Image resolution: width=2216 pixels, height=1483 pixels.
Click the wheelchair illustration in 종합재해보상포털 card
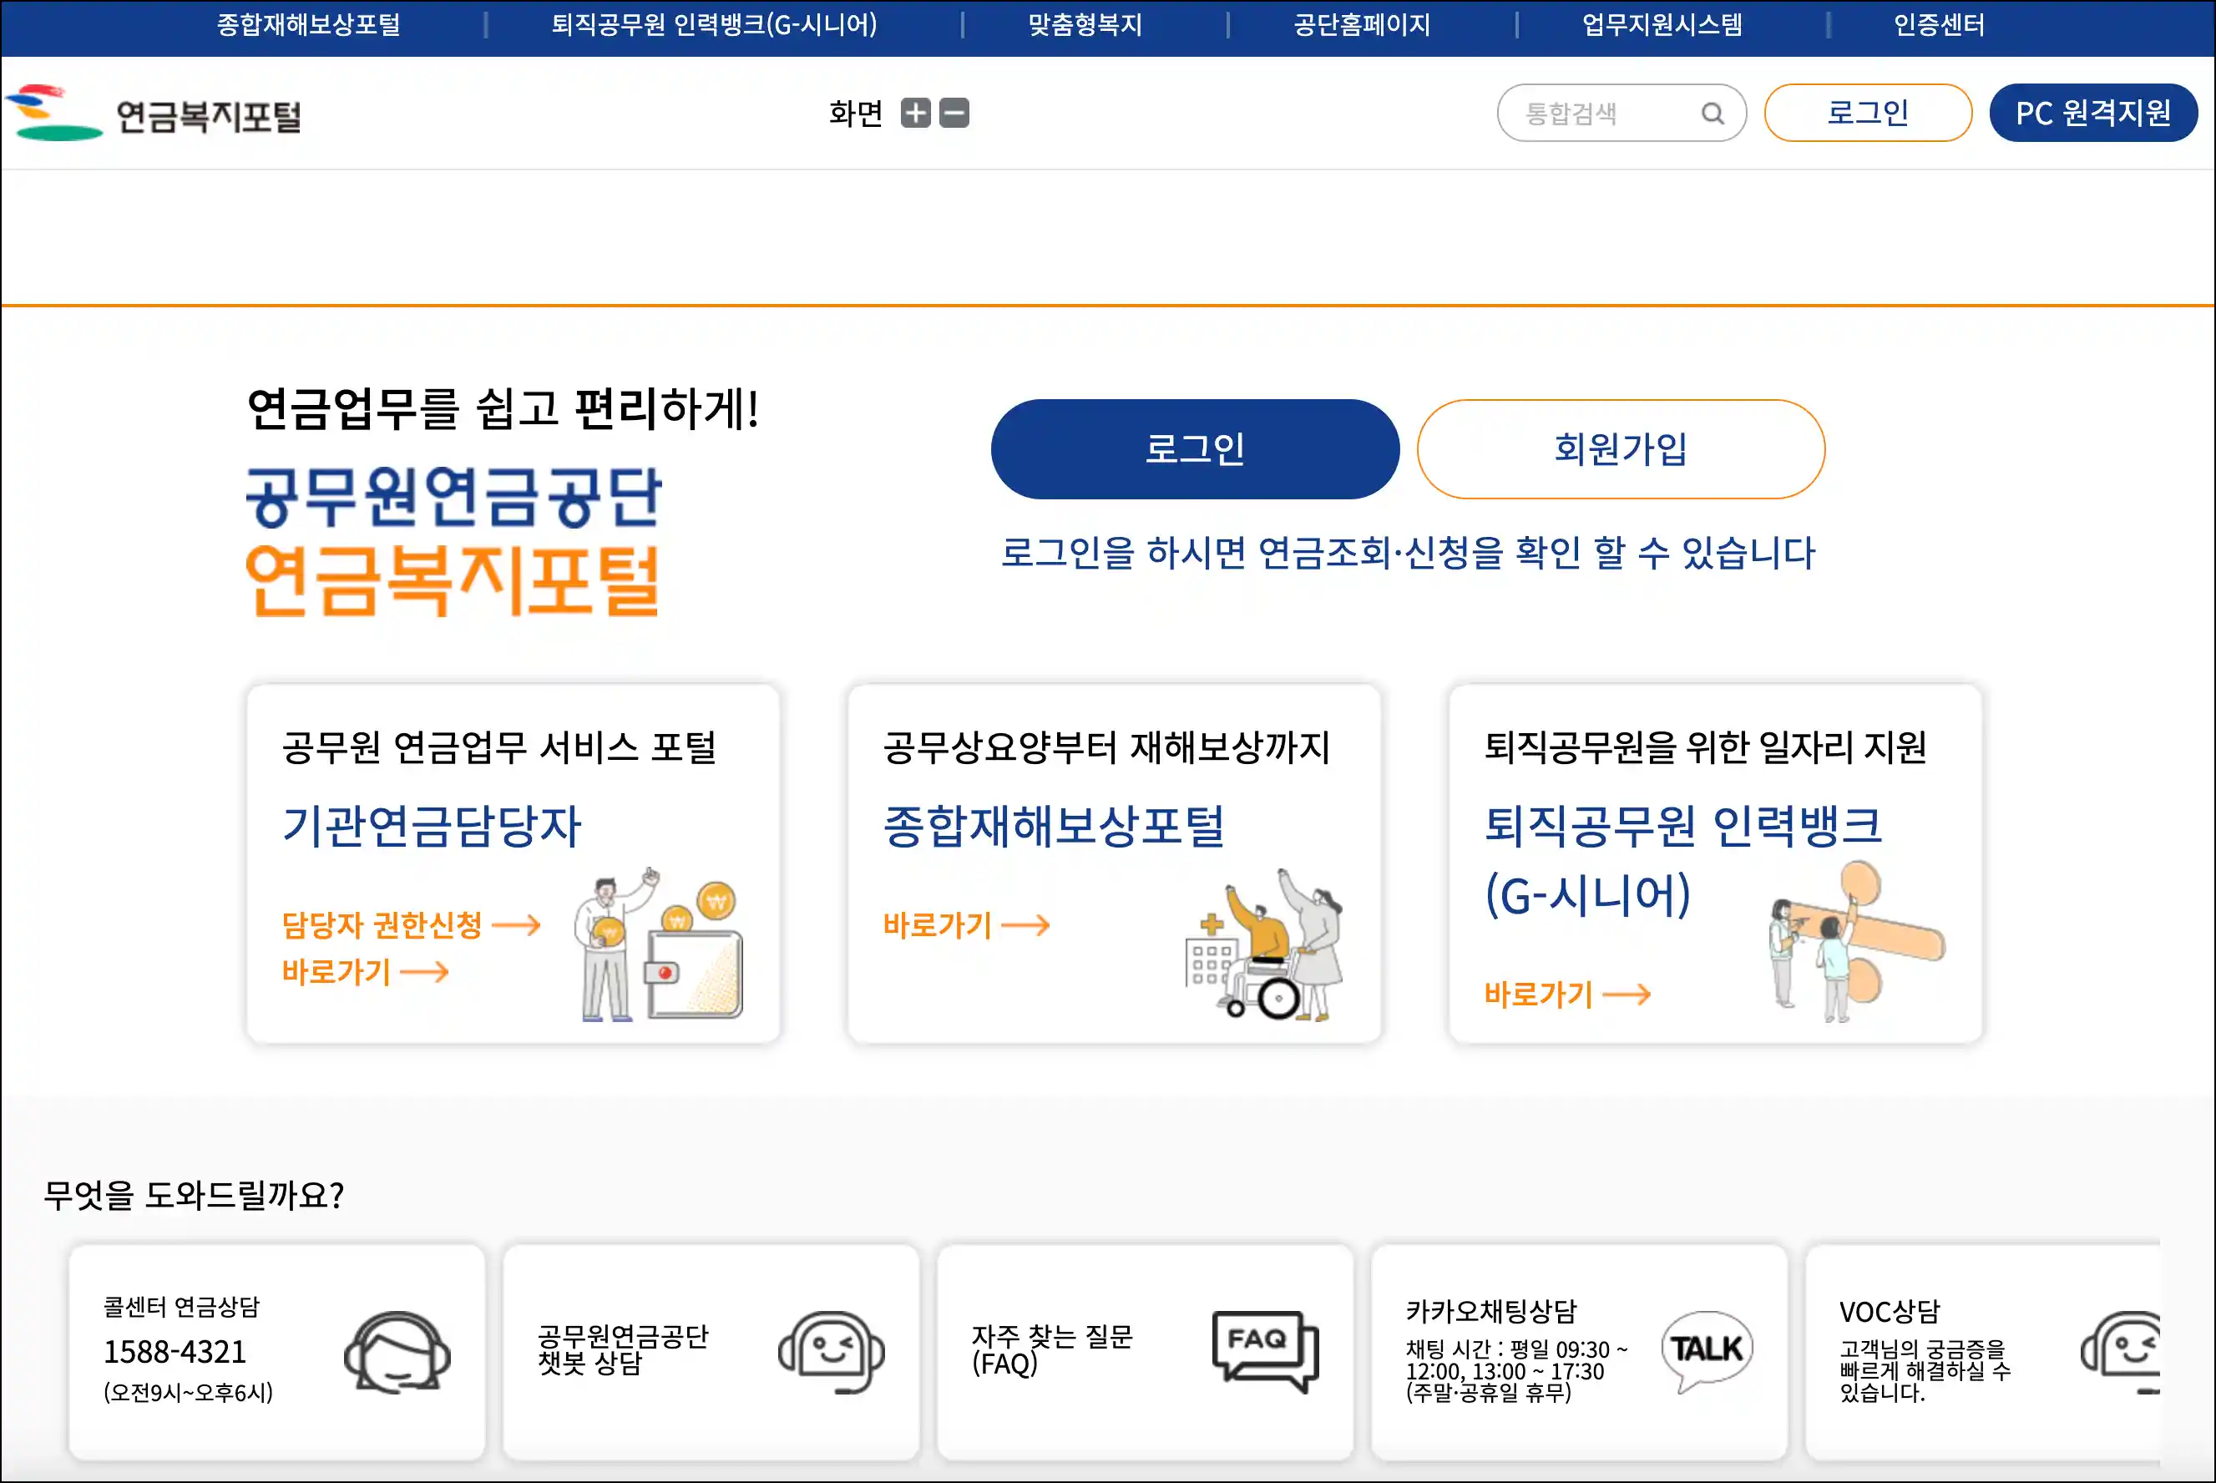[x=1264, y=945]
